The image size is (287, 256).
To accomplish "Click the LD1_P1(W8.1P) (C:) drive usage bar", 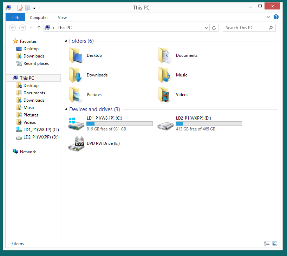I will 119,124.
